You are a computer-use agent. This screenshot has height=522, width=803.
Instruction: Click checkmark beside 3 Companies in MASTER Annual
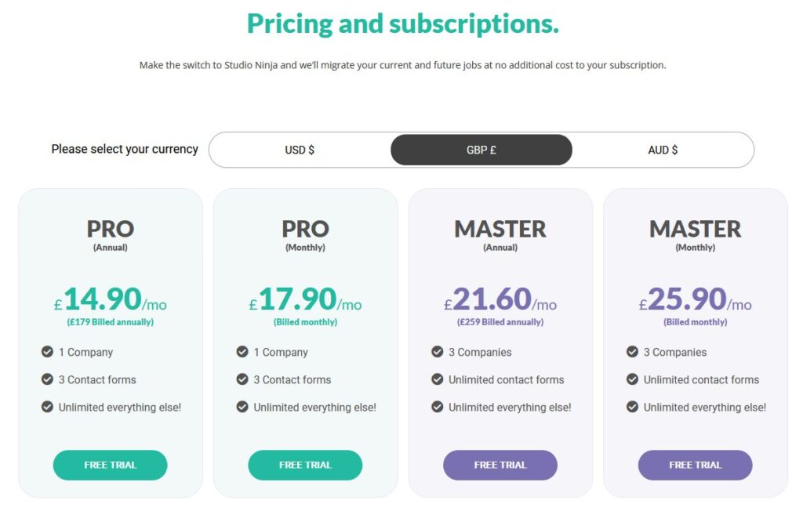438,352
